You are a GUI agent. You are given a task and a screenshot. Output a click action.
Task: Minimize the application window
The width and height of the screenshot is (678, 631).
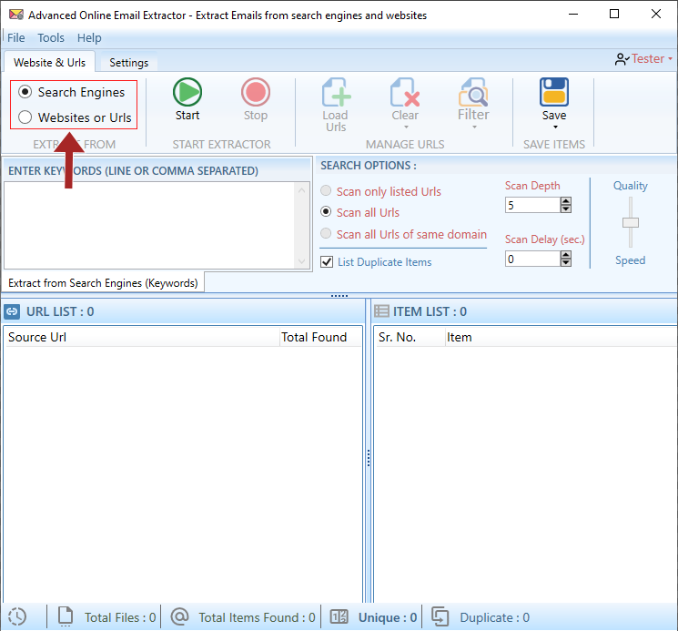[x=573, y=14]
